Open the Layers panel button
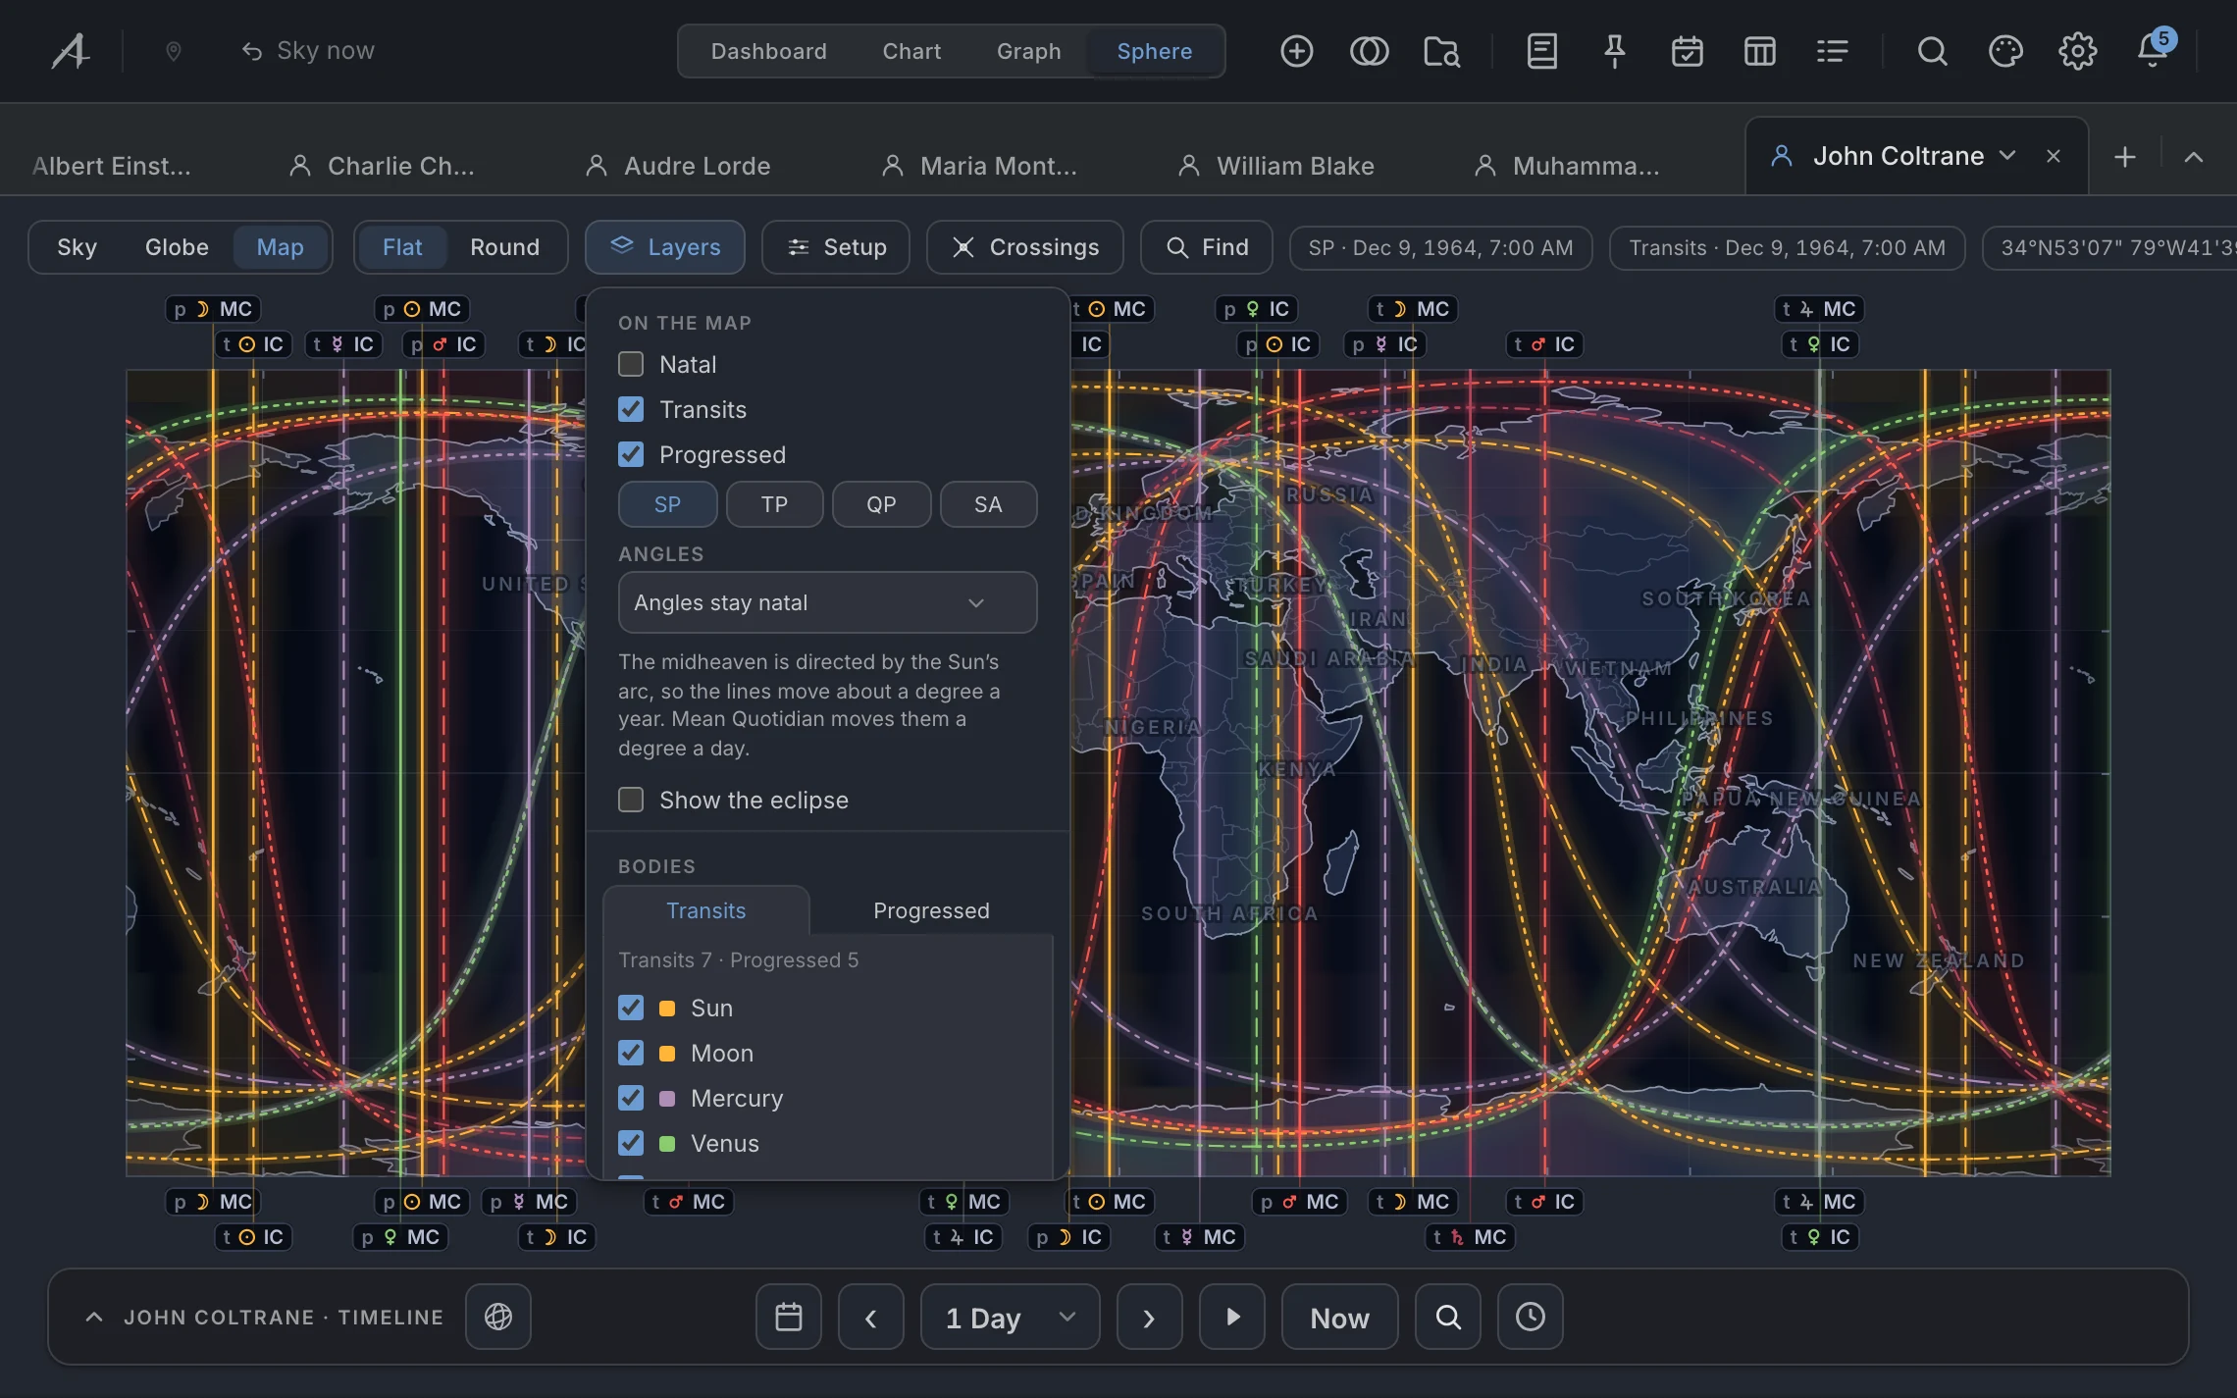Image resolution: width=2237 pixels, height=1398 pixels. (x=665, y=247)
